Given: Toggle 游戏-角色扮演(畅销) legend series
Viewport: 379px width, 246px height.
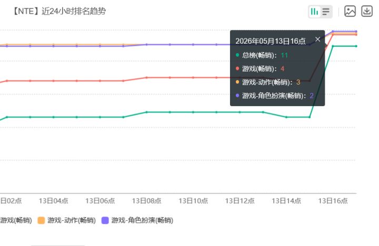Looking at the screenshot, I should pos(137,220).
